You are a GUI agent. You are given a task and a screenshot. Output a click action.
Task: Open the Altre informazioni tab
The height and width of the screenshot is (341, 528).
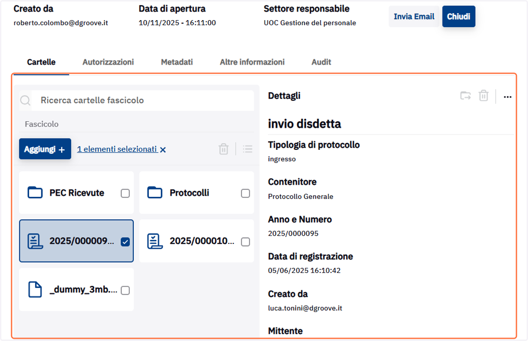tap(252, 62)
